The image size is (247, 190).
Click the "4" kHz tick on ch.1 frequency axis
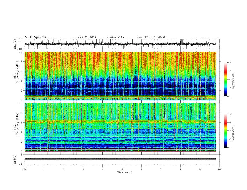[x=22, y=81]
